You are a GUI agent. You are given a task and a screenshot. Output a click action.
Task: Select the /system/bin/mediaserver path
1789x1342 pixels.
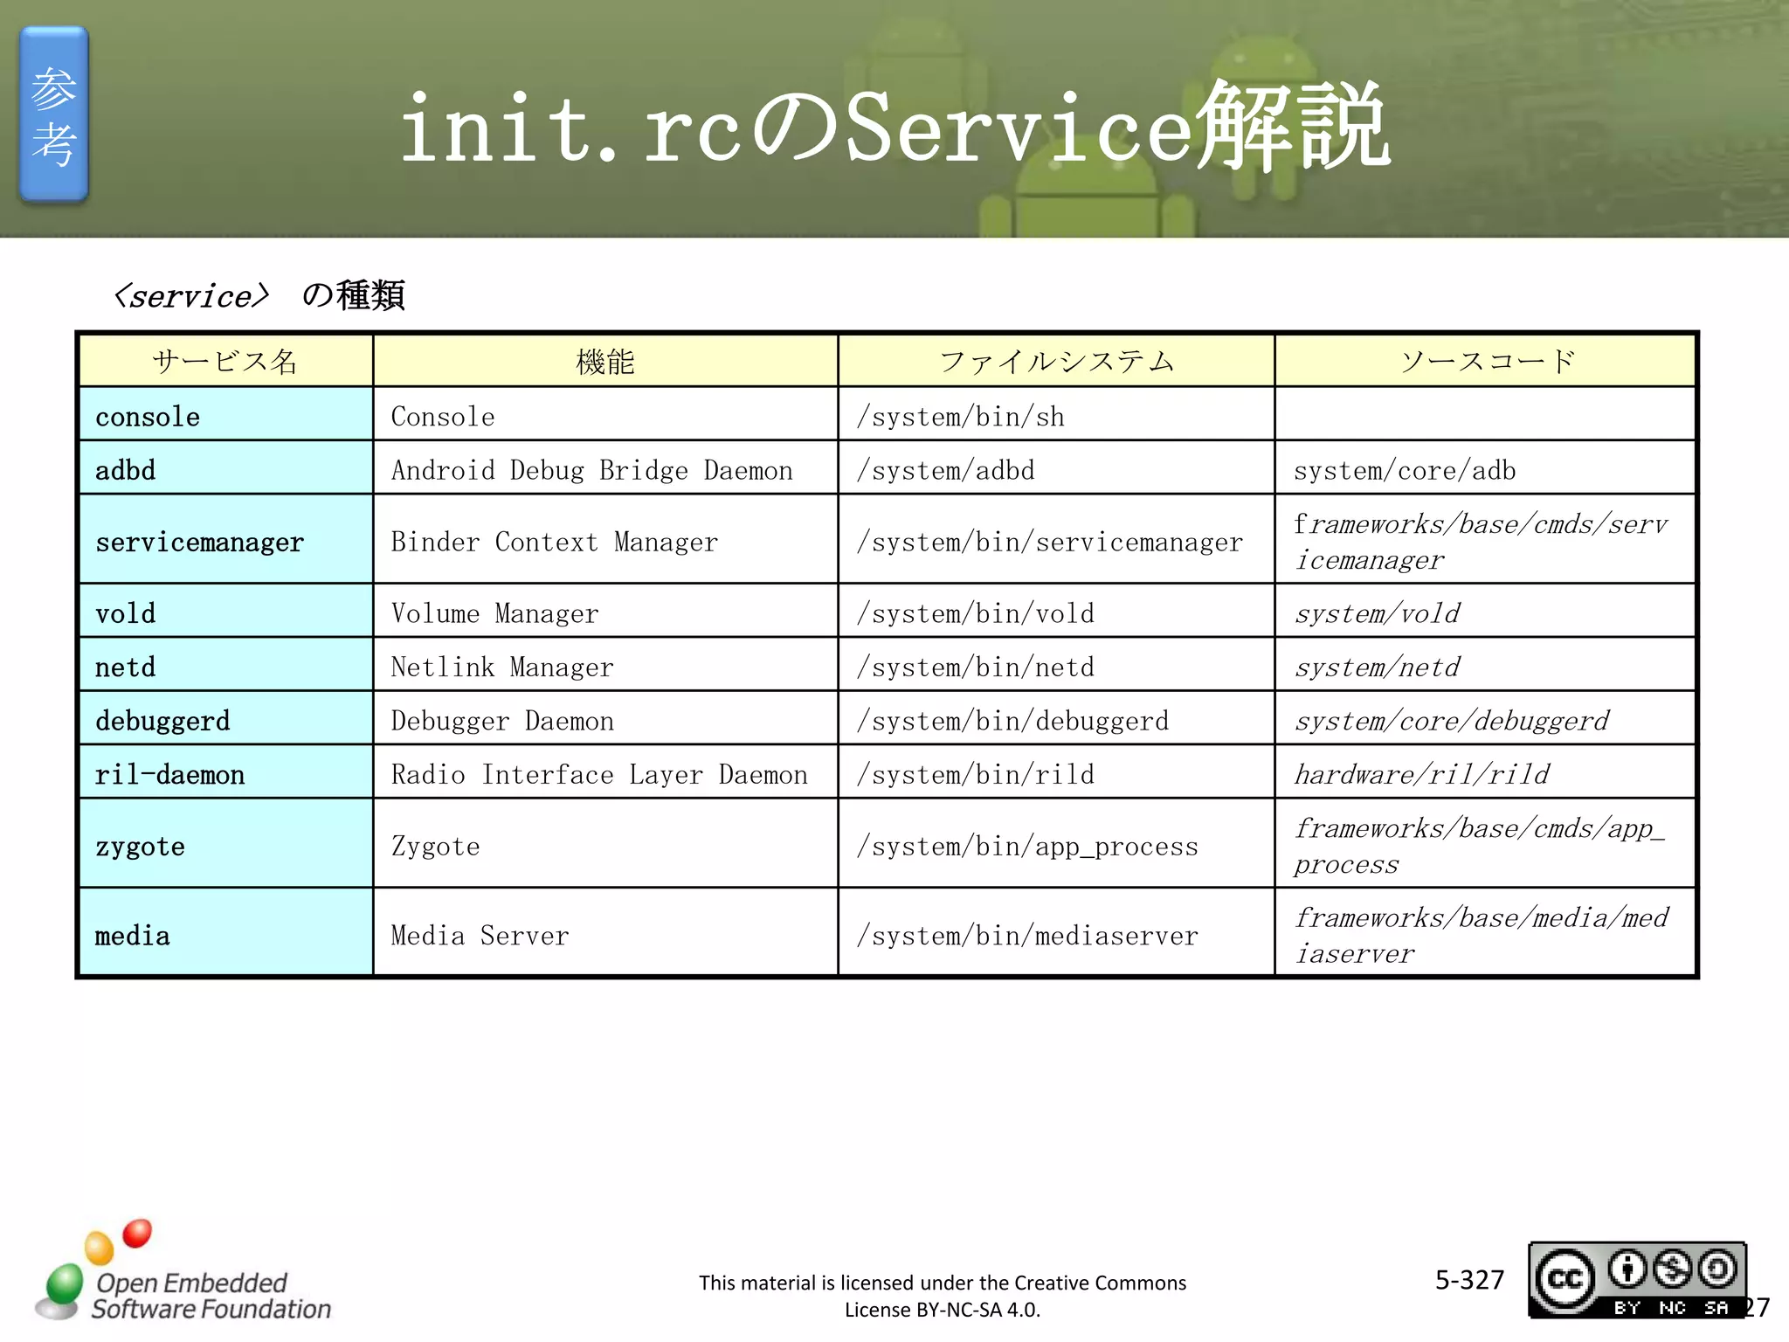pyautogui.click(x=1027, y=935)
